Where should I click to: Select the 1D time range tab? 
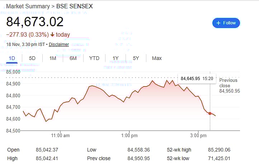[12, 58]
